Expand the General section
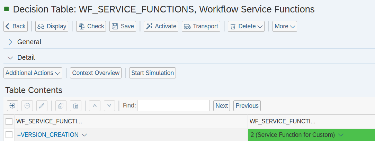The image size is (375, 141). tap(10, 42)
